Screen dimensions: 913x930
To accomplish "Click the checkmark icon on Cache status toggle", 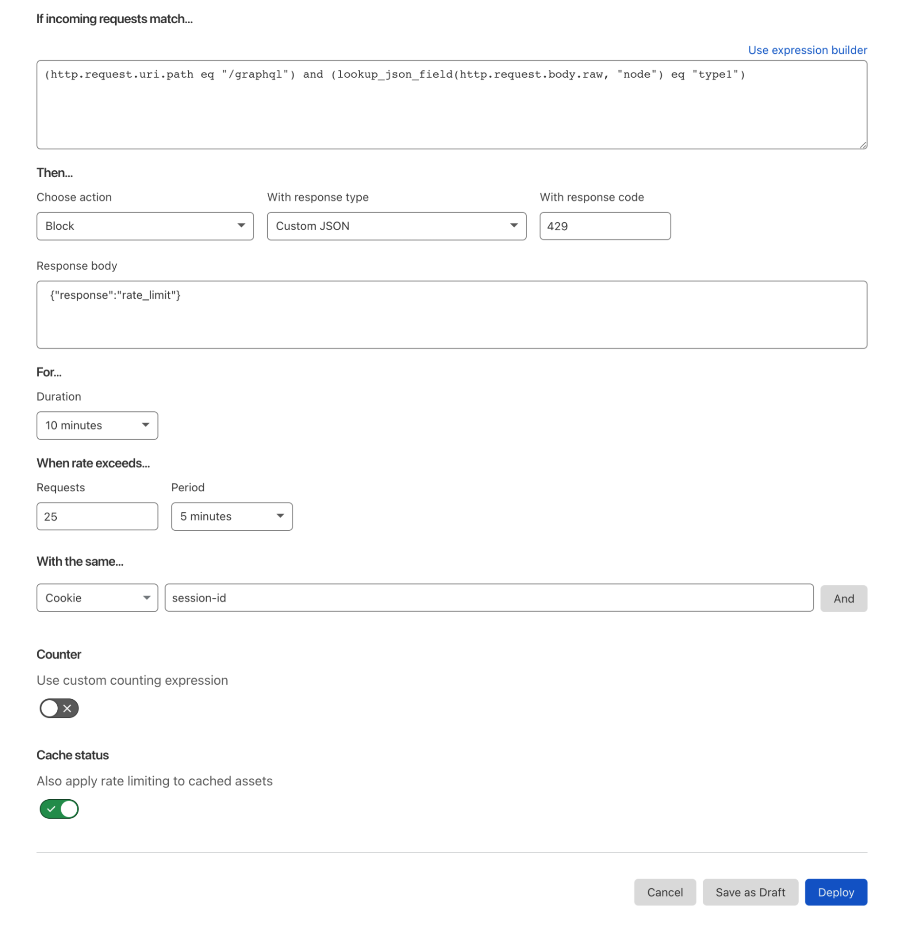I will 51,809.
